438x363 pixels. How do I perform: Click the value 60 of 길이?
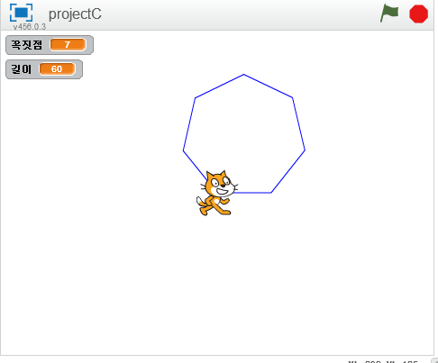pos(57,69)
